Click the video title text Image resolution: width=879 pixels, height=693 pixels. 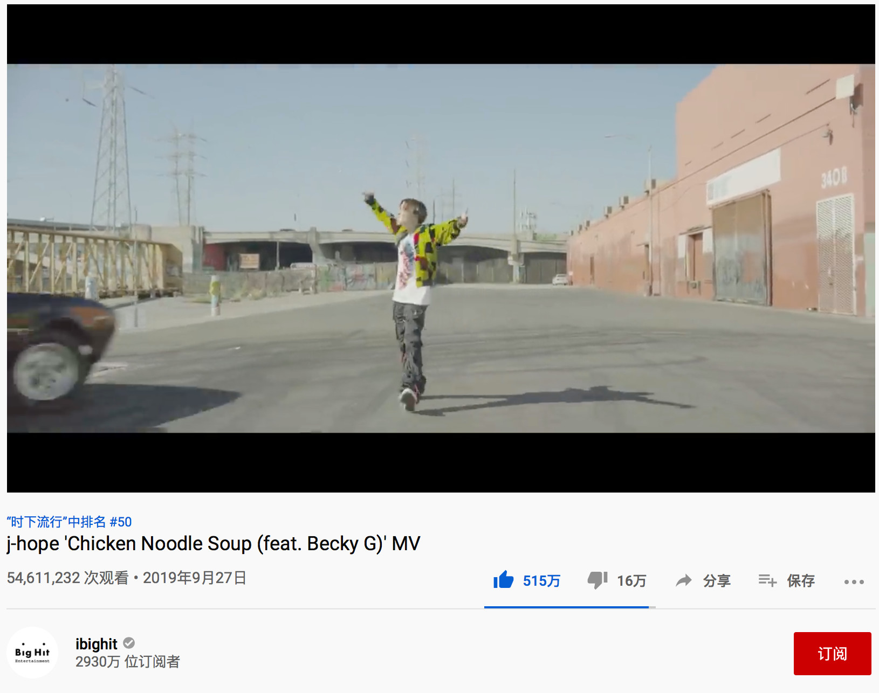214,544
